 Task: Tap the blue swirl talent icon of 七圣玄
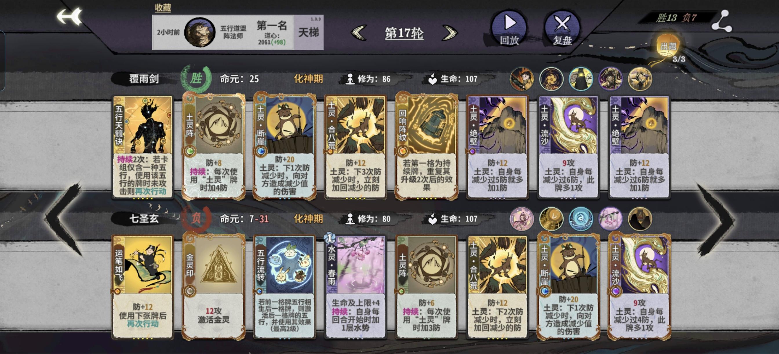pos(580,219)
